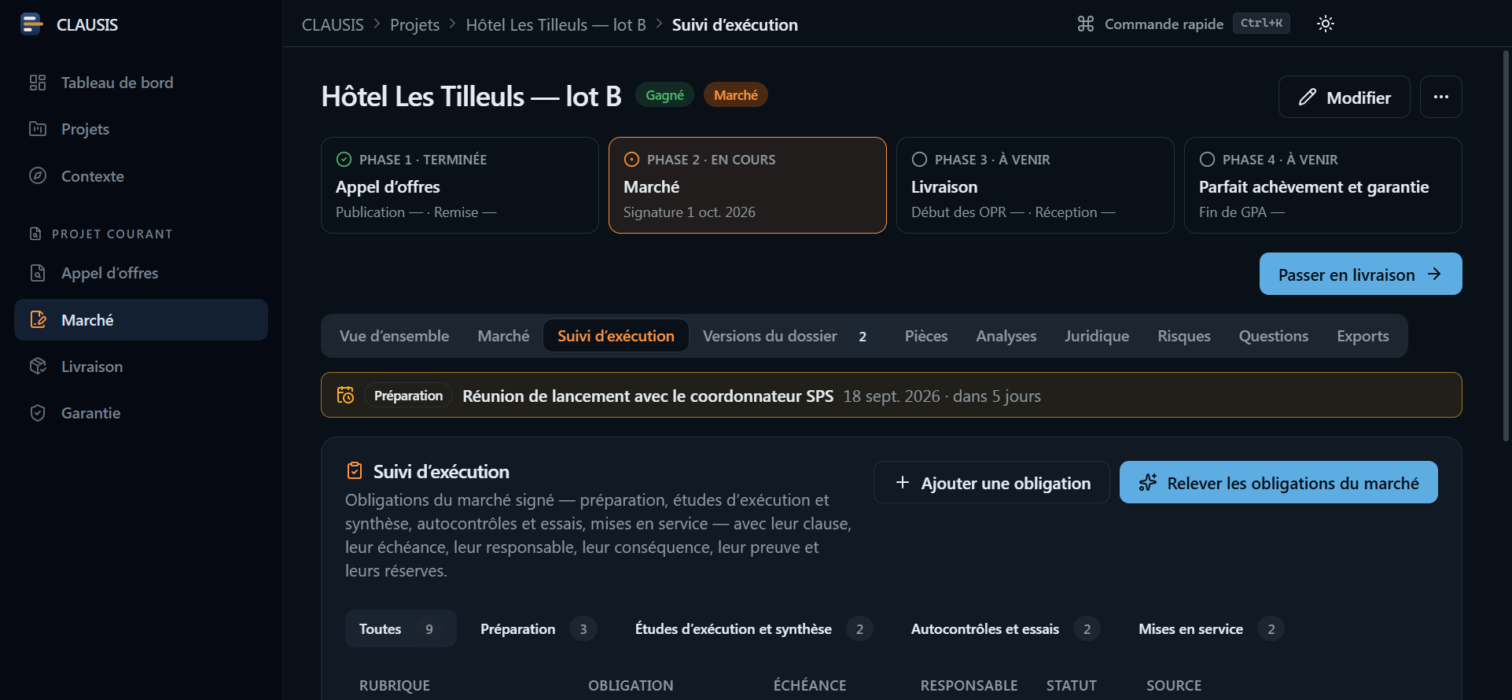
Task: Click the CLAUSIS logo icon
Action: tap(31, 24)
